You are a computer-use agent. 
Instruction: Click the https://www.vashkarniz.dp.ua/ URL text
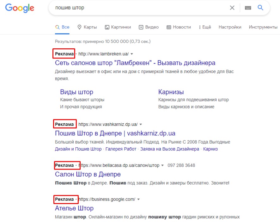pyautogui.click(x=108, y=124)
